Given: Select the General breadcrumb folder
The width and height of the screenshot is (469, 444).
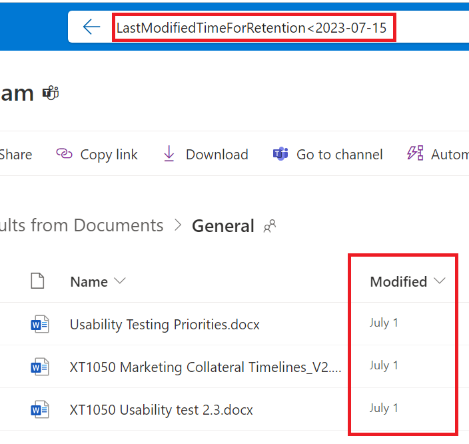Looking at the screenshot, I should pyautogui.click(x=223, y=226).
